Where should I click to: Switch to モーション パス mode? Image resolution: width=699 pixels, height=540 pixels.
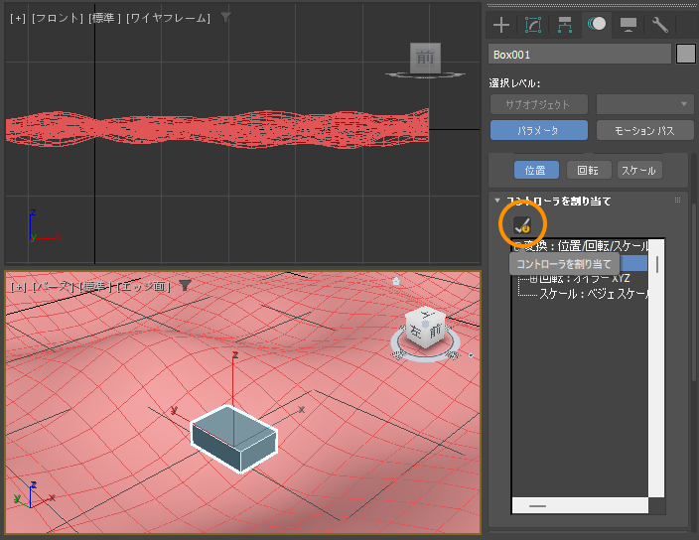coord(645,130)
